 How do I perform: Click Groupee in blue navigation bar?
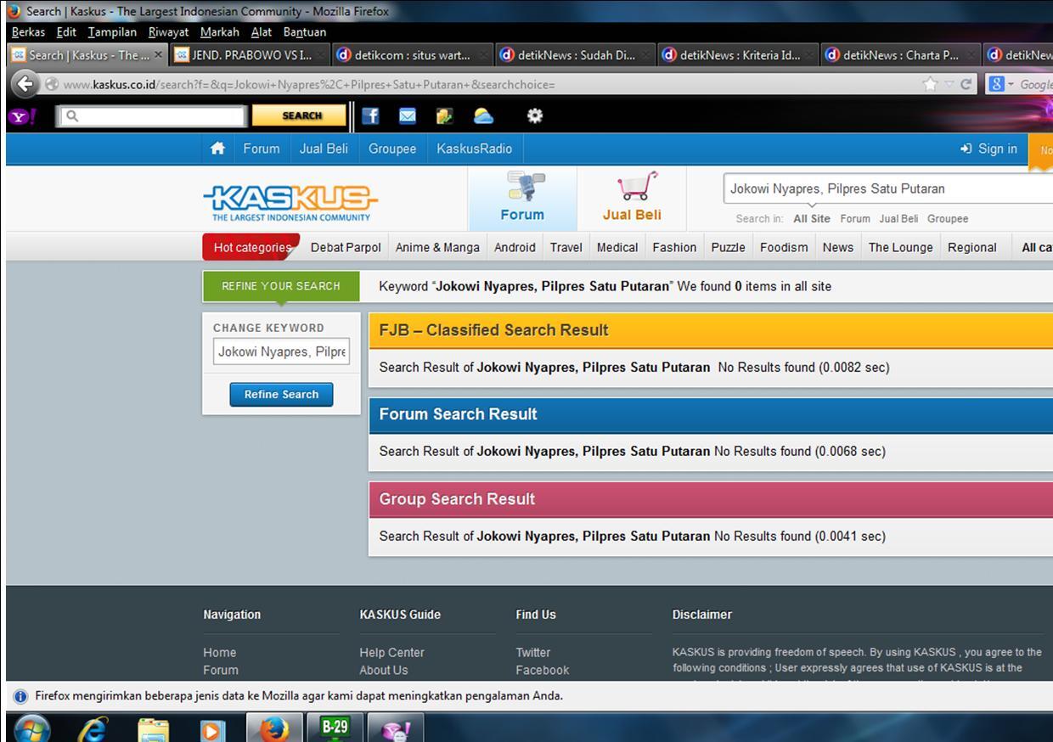pyautogui.click(x=392, y=149)
